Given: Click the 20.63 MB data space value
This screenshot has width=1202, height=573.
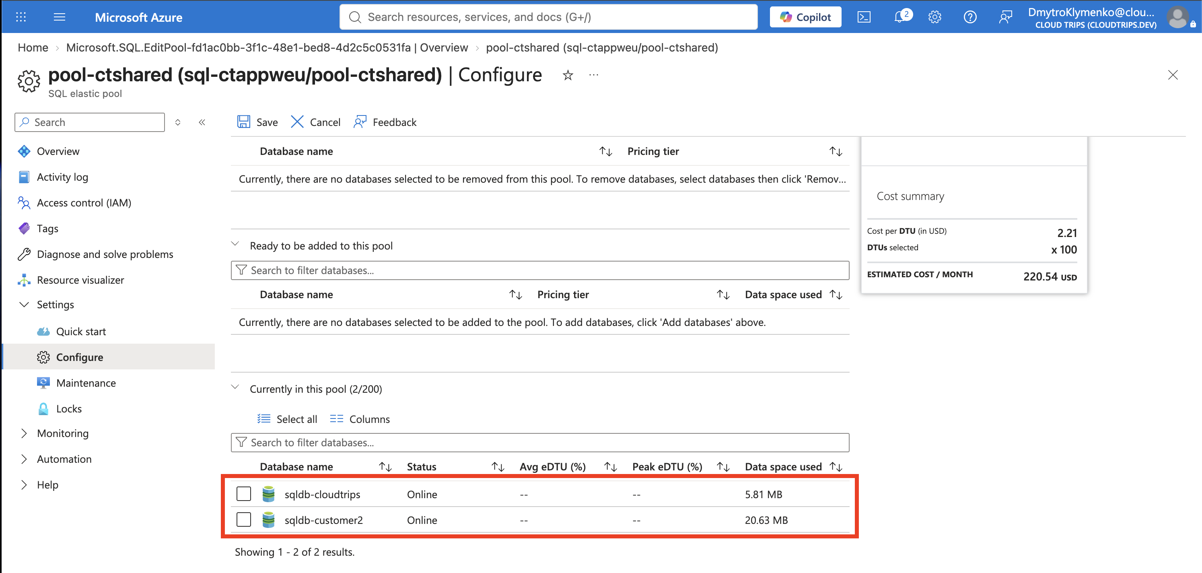Looking at the screenshot, I should click(766, 520).
